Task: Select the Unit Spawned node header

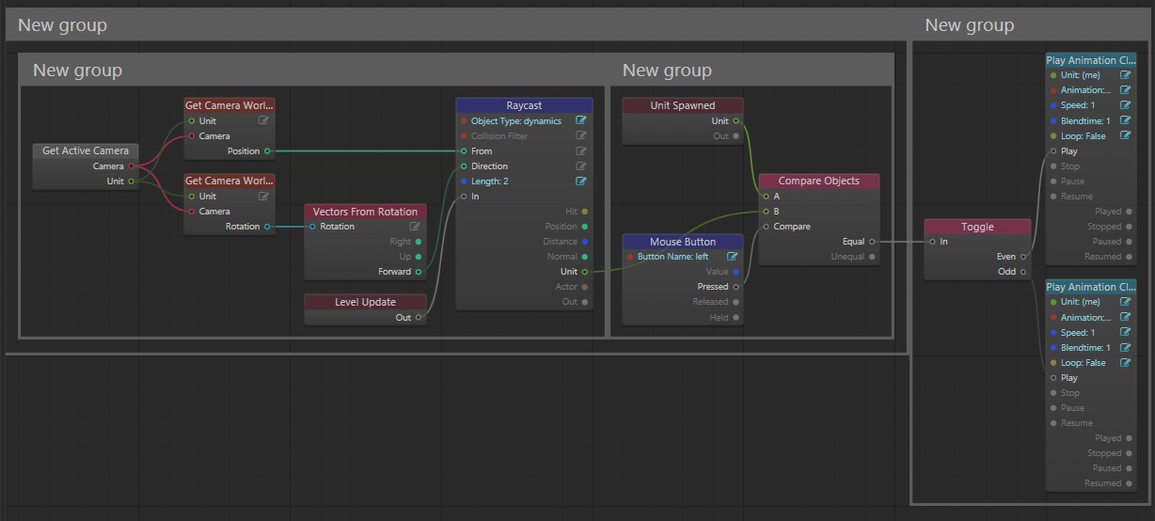Action: [x=683, y=105]
